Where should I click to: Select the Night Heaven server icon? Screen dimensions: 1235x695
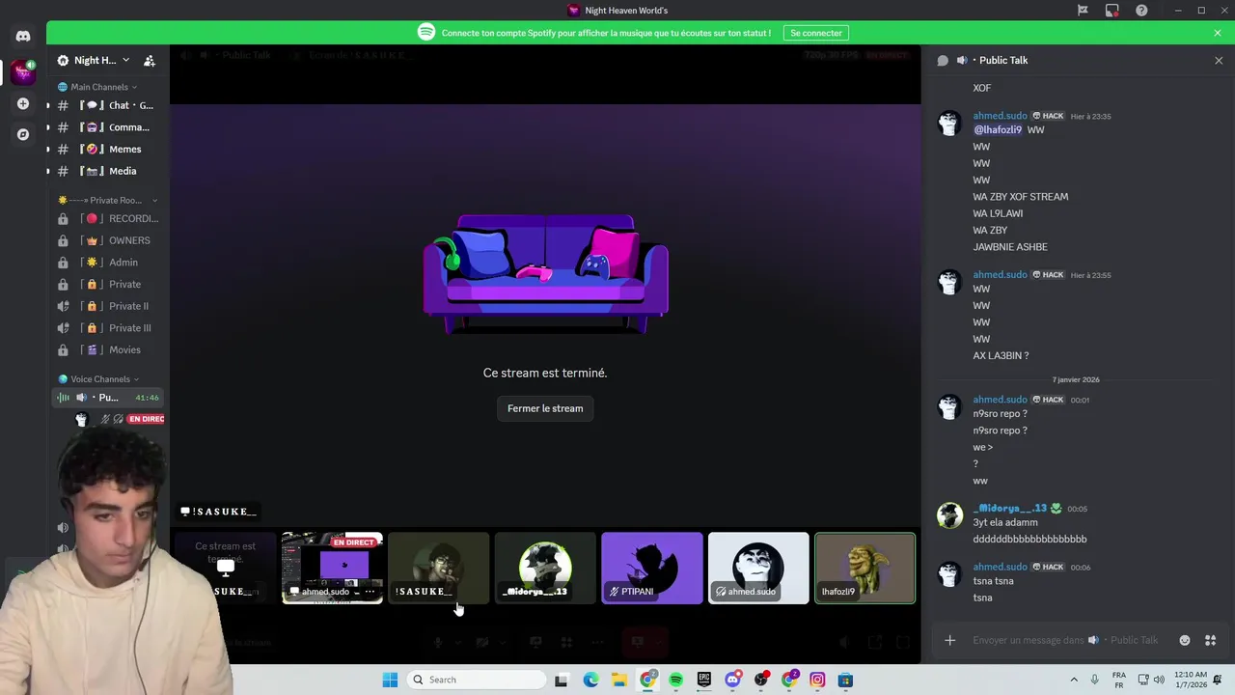(22, 71)
